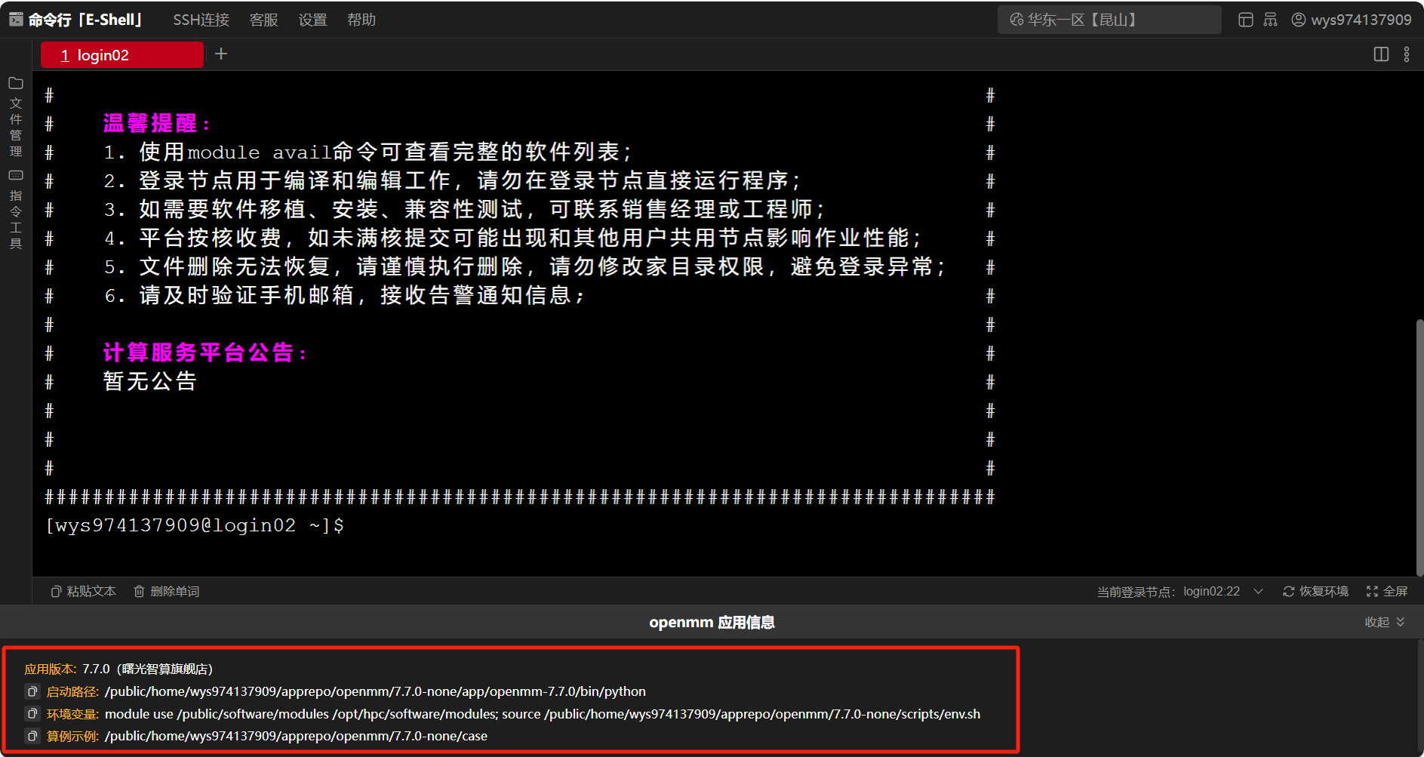Open the 华东一区【昆山】 region selector
The width and height of the screenshot is (1424, 757).
pyautogui.click(x=1109, y=20)
